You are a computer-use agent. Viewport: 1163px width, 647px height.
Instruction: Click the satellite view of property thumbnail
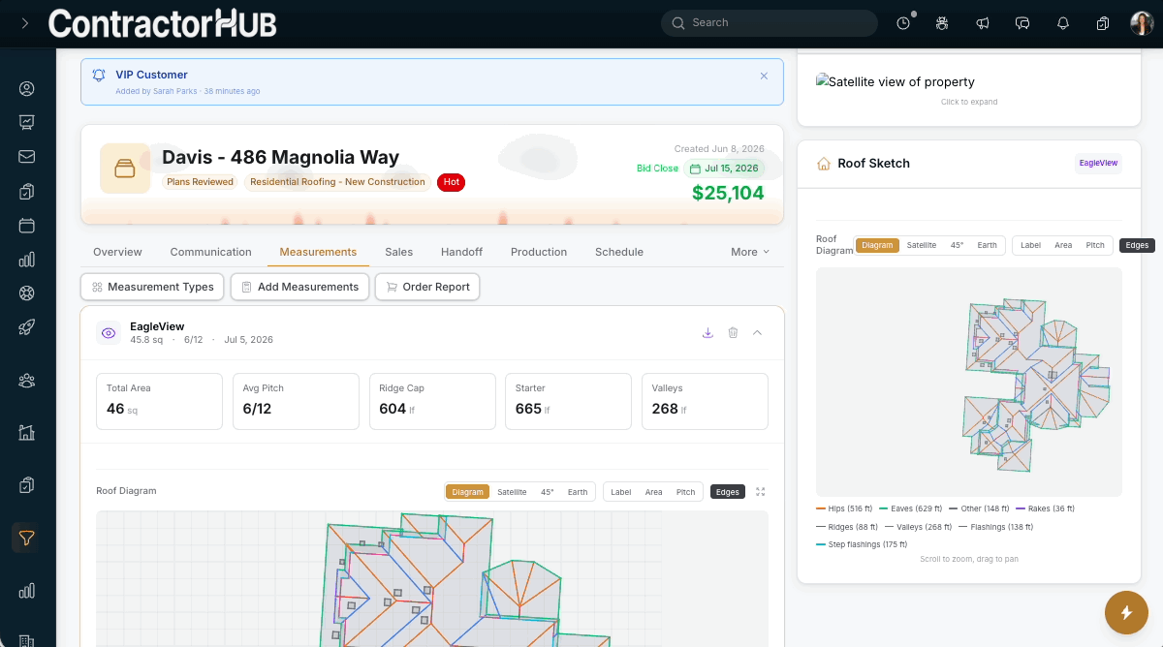[896, 82]
